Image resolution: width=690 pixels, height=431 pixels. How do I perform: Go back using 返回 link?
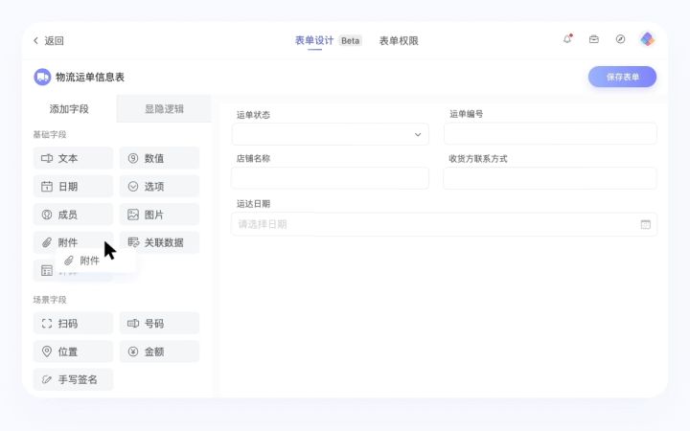(x=48, y=40)
